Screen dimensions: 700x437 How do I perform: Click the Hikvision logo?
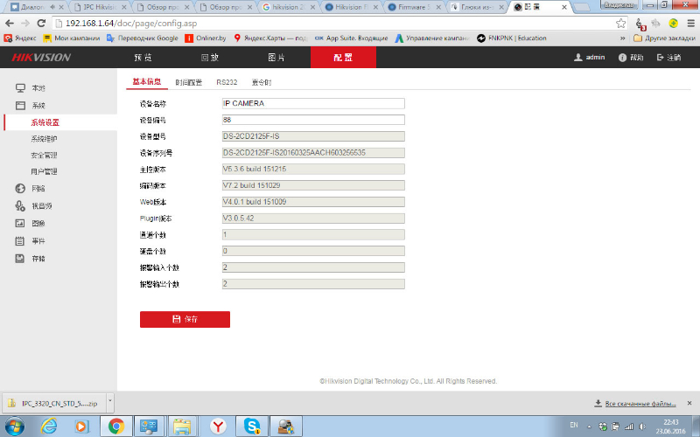(x=41, y=57)
